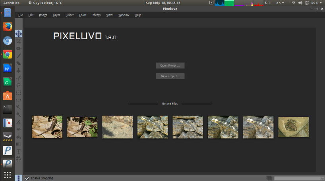
Task: Open the battery 100% system menu
Action: 314,3
